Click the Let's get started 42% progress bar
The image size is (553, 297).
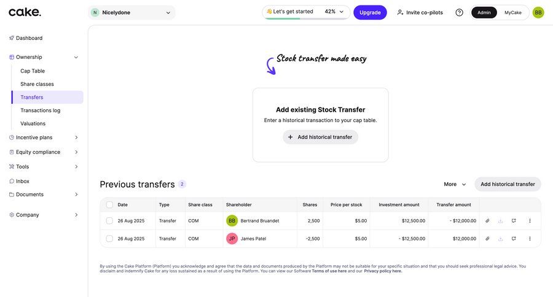coord(305,12)
